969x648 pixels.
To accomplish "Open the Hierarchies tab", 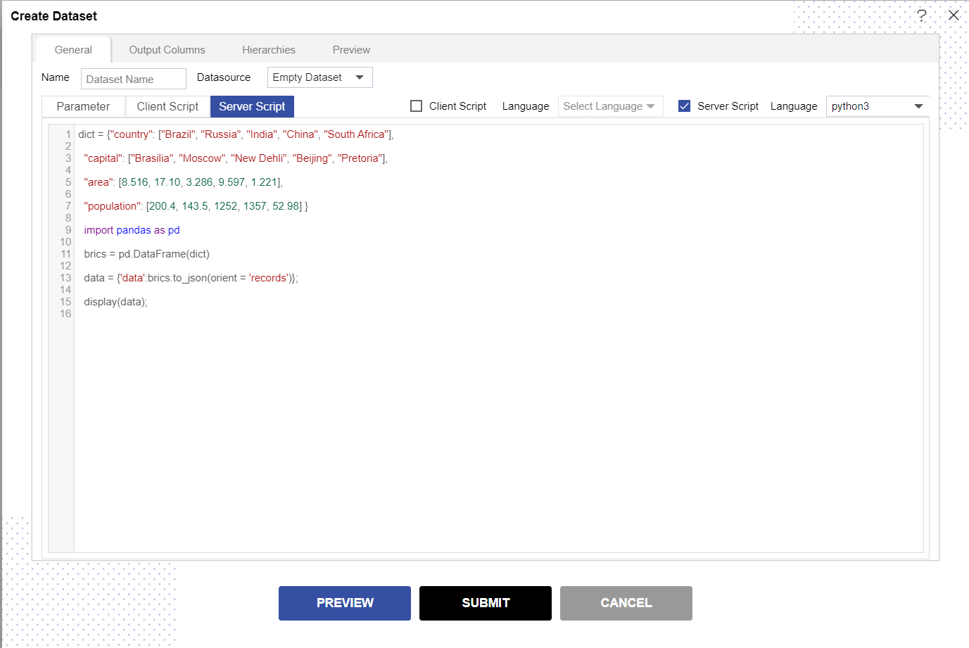I will coord(269,50).
